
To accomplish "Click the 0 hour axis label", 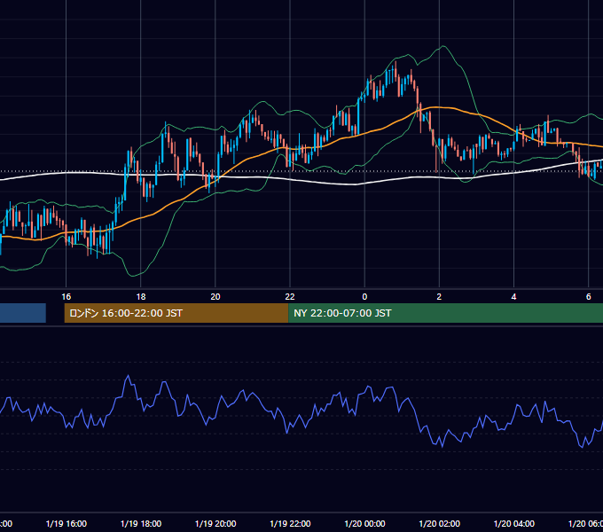I will click(364, 297).
